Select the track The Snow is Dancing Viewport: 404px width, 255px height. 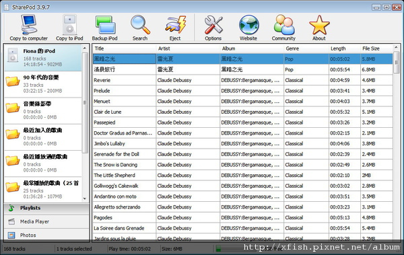[124, 165]
